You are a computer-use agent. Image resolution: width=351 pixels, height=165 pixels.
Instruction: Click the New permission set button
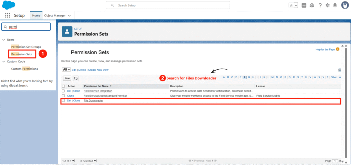click(x=67, y=78)
